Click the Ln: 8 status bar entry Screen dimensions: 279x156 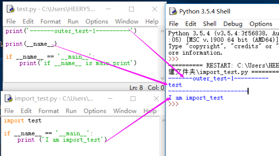pyautogui.click(x=136, y=88)
